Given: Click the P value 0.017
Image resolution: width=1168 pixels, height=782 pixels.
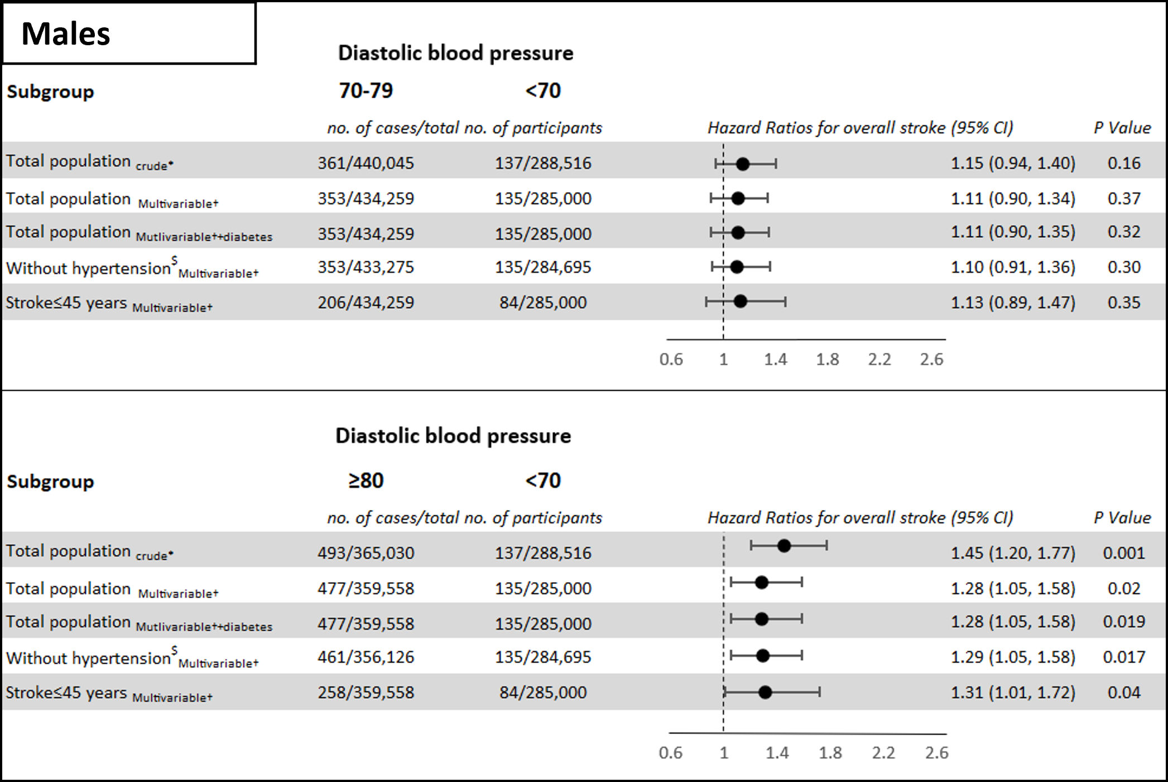Looking at the screenshot, I should click(x=1124, y=657).
